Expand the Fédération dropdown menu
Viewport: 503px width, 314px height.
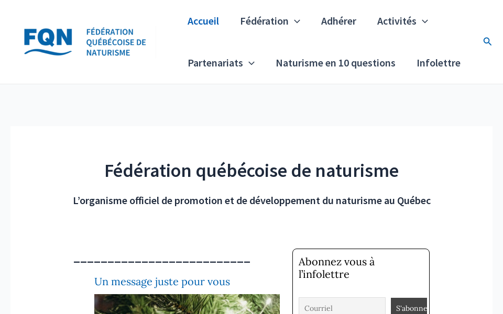pos(264,21)
